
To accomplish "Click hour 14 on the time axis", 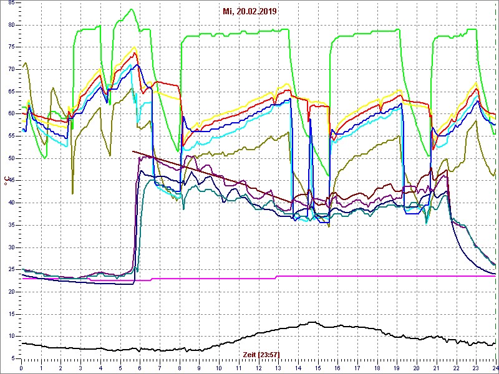I will click(298, 368).
